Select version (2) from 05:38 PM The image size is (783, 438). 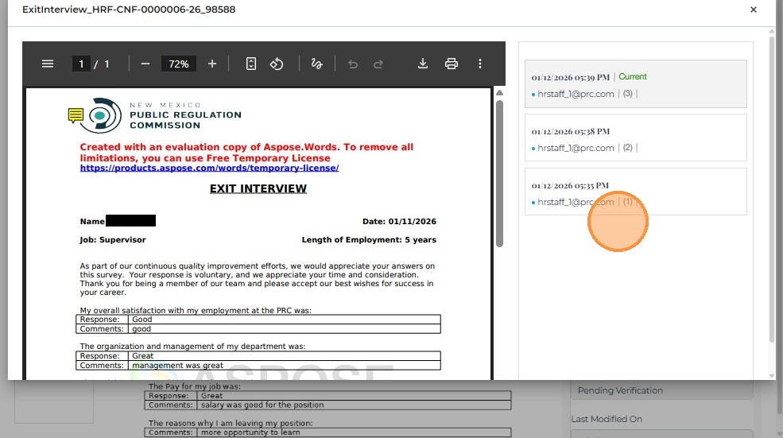(x=636, y=138)
